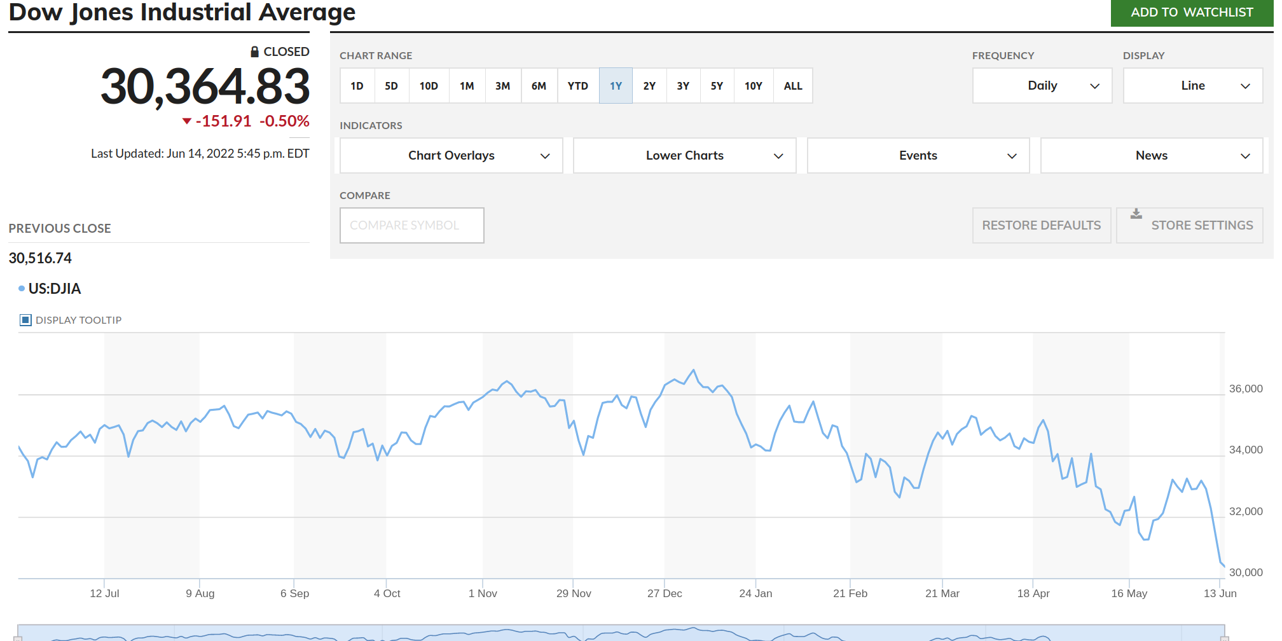Open the Events dropdown chevron

tap(1012, 156)
